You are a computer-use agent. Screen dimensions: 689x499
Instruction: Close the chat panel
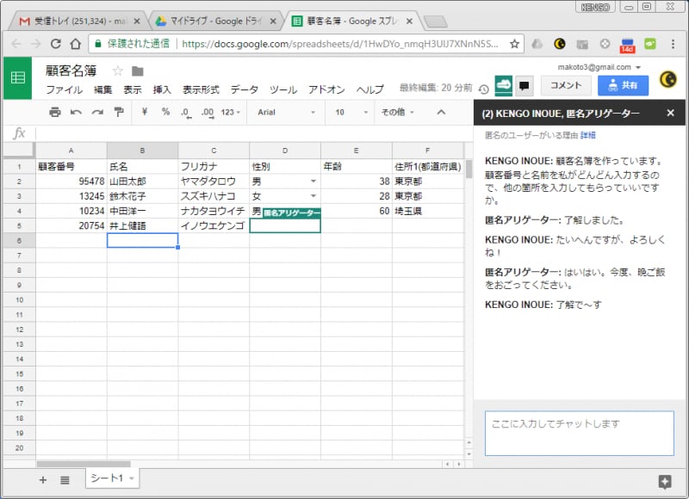click(670, 113)
